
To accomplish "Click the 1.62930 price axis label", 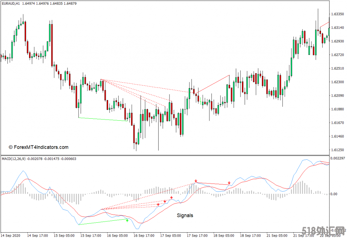I will click(x=338, y=41).
